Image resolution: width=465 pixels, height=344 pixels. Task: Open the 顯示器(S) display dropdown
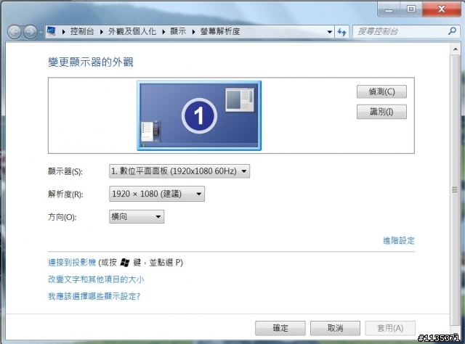click(x=179, y=171)
